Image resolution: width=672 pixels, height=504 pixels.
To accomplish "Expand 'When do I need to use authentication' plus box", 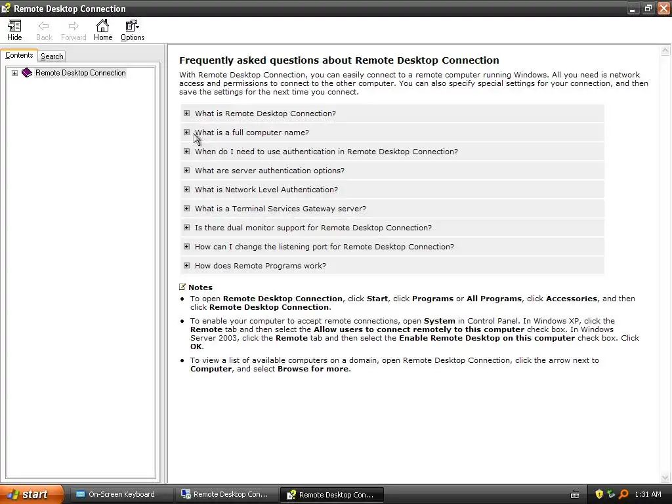I will (x=186, y=152).
